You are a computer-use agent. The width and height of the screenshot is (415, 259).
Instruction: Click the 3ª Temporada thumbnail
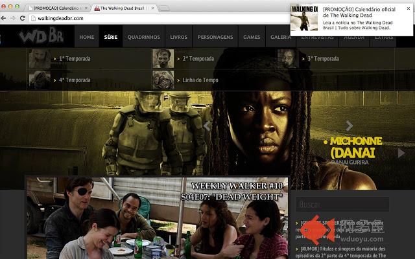tap(288, 59)
